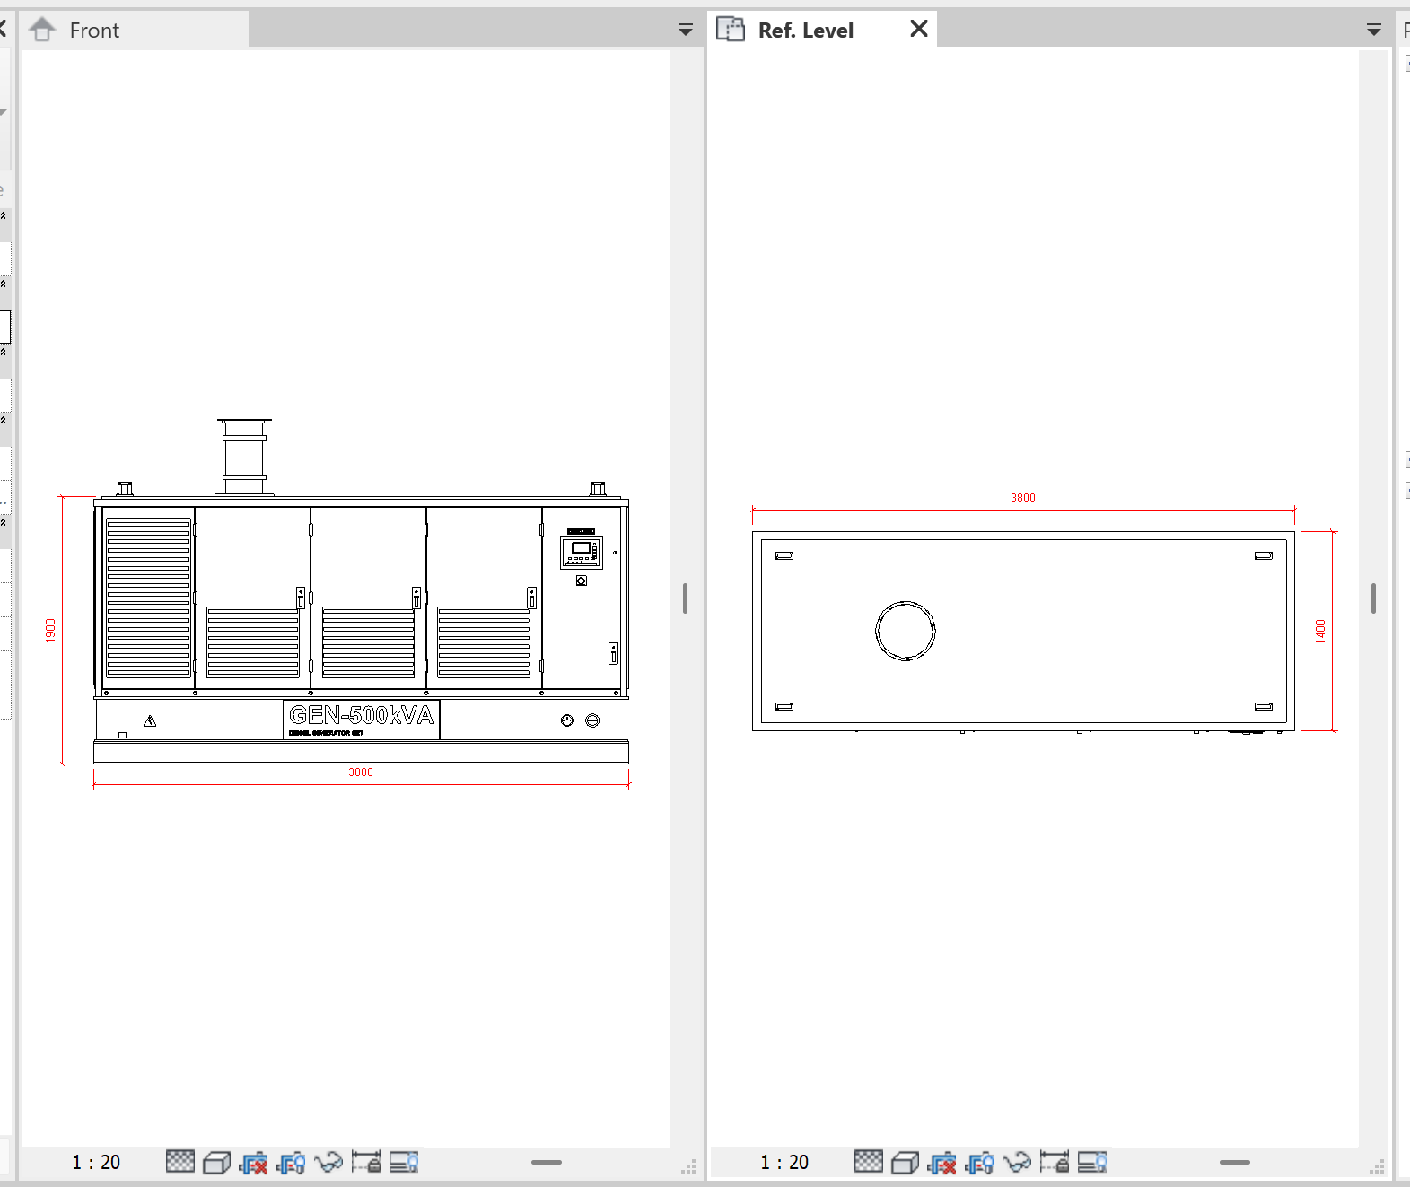Click the floor plan icon on Ref. Level tab
The image size is (1410, 1187).
pos(731,30)
